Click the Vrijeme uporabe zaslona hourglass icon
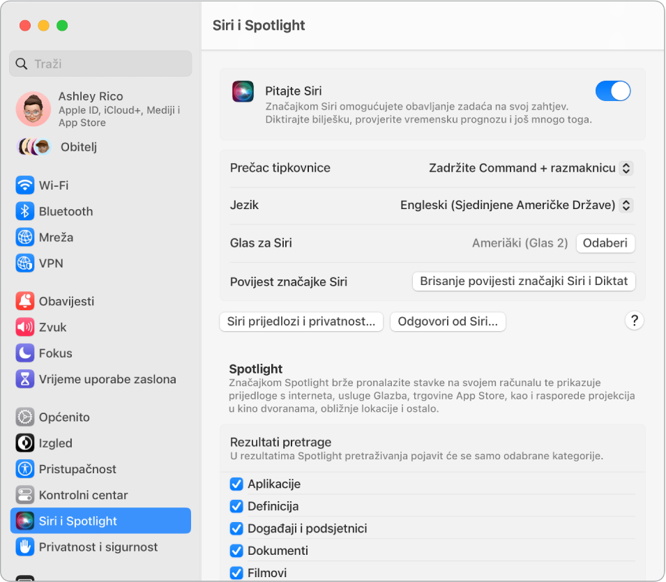This screenshot has width=666, height=582. [x=24, y=378]
